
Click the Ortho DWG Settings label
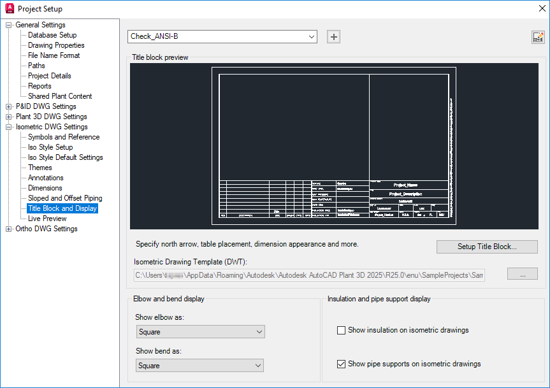(x=47, y=229)
